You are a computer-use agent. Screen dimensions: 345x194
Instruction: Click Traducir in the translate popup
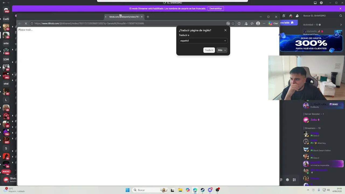tap(209, 50)
